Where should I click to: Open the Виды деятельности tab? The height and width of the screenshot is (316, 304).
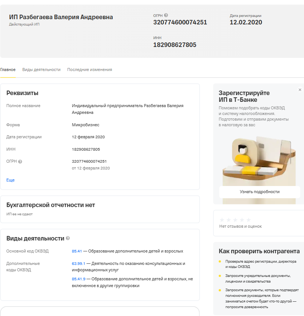[x=41, y=70]
